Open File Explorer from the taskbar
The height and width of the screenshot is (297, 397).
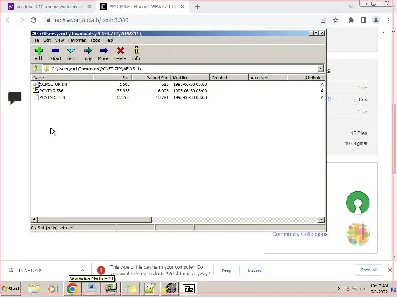pos(34,289)
